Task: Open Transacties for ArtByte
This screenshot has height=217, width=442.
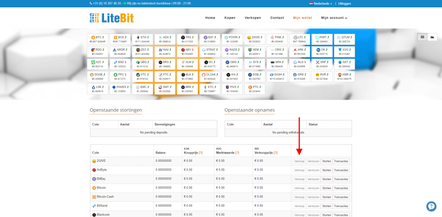Action: (341, 170)
